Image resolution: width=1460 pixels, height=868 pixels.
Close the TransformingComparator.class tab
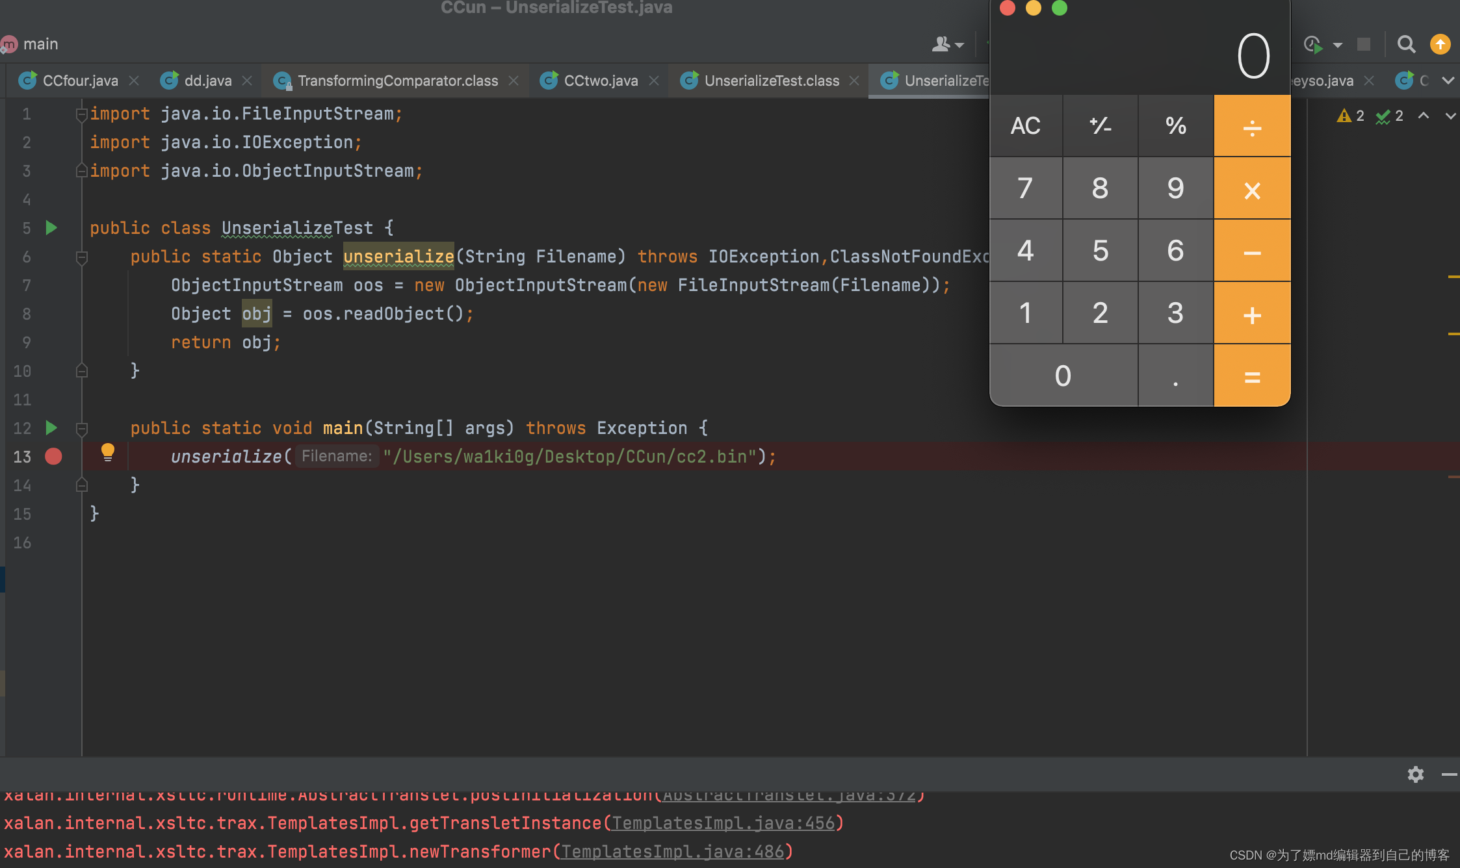click(514, 81)
